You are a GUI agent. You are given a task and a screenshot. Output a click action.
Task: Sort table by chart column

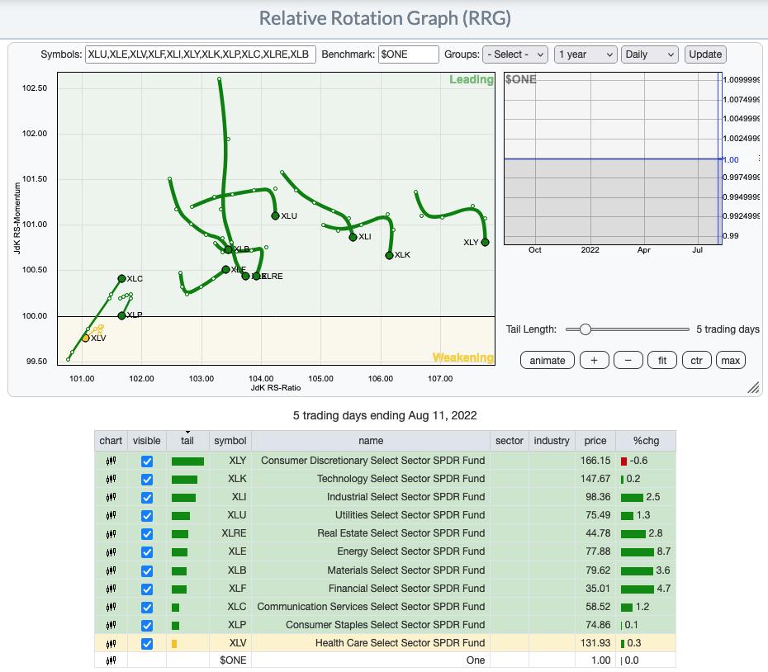click(111, 441)
